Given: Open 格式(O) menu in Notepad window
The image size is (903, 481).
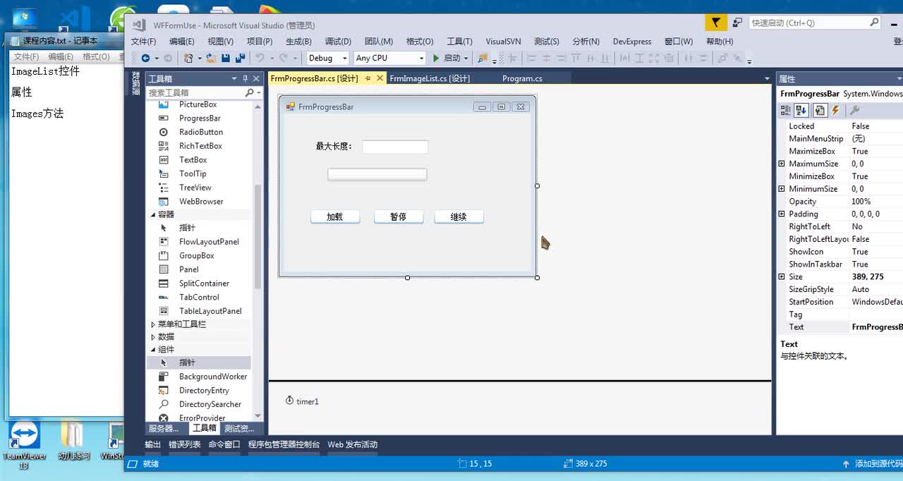Looking at the screenshot, I should pos(96,56).
